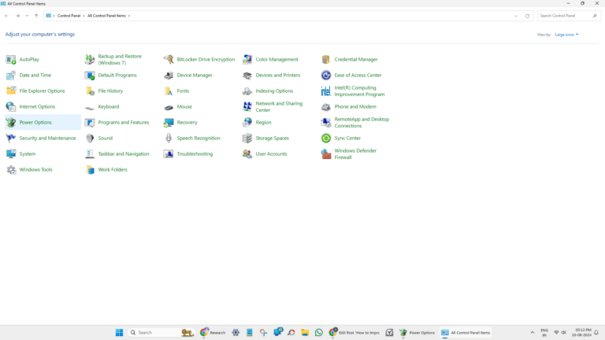Show hidden system tray icons

point(533,332)
